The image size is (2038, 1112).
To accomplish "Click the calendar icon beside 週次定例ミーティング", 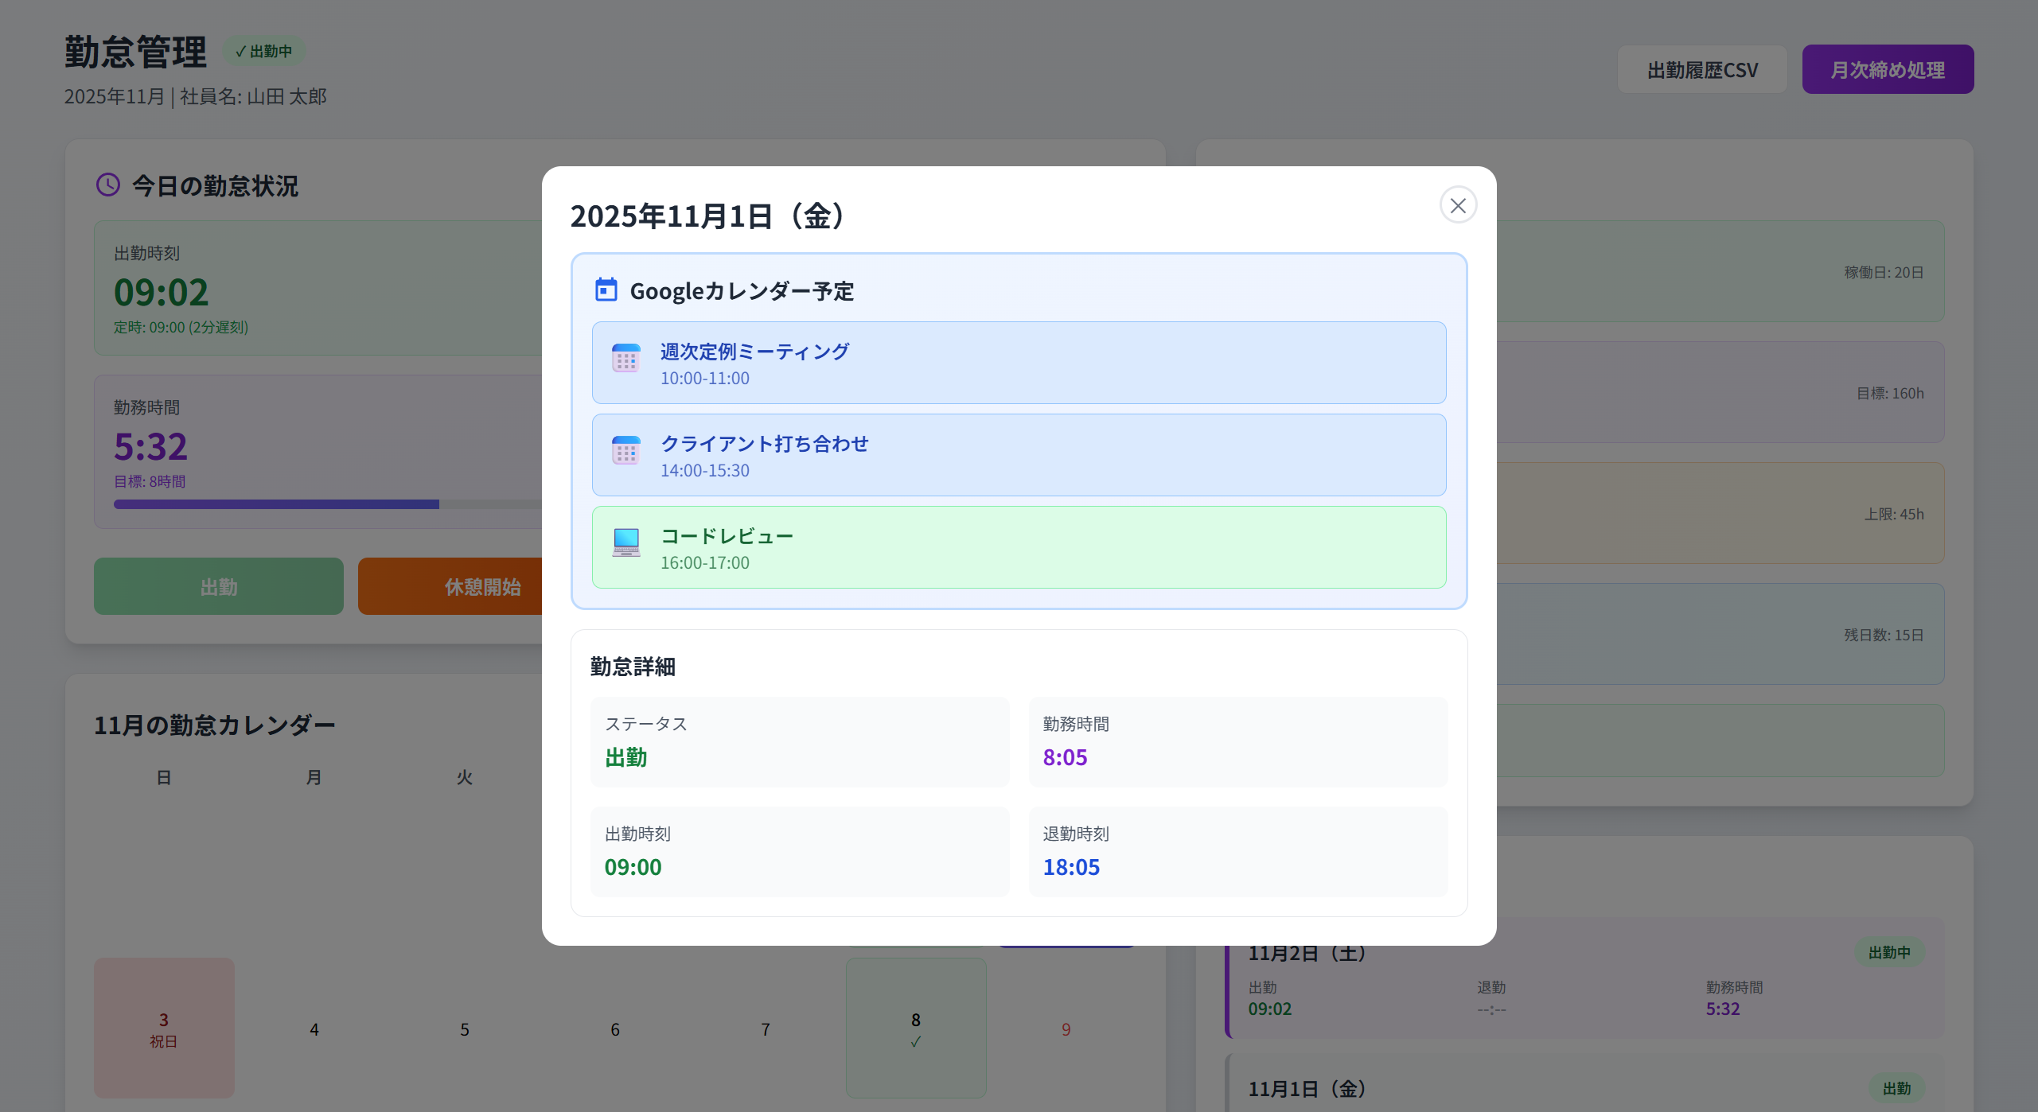I will click(x=625, y=360).
